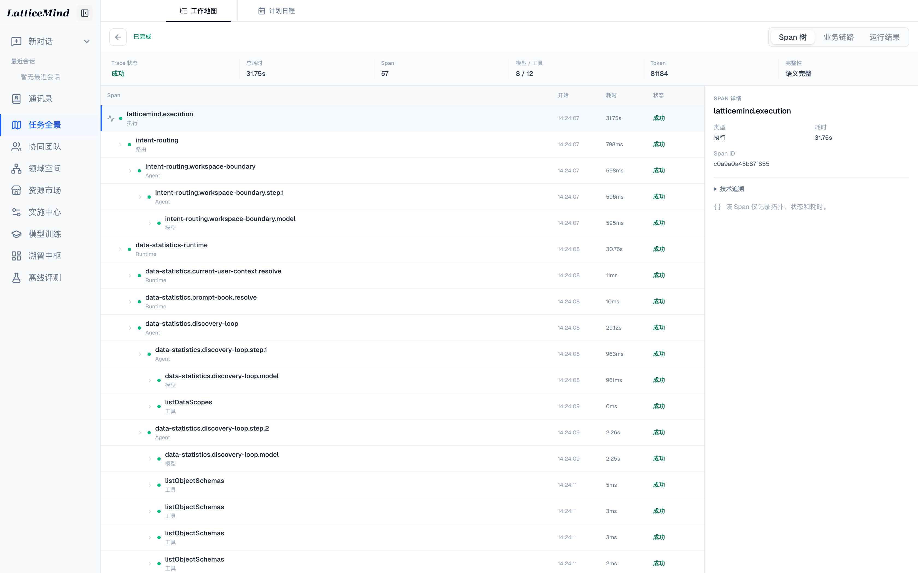
Task: Select the listDataScopes tool span
Action: pos(402,406)
